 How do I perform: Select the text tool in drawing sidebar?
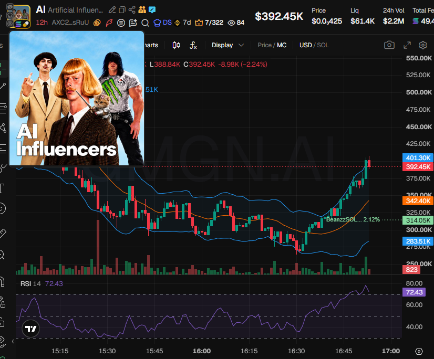click(x=2, y=188)
